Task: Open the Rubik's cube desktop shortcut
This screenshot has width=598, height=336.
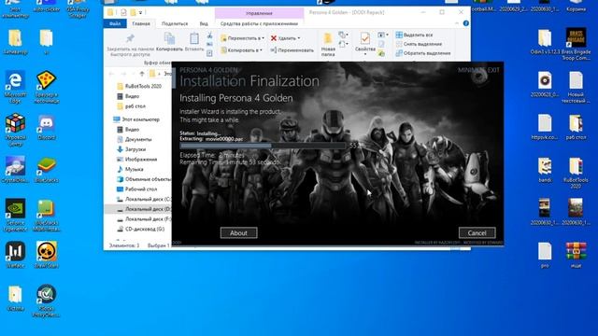Action: click(x=15, y=130)
